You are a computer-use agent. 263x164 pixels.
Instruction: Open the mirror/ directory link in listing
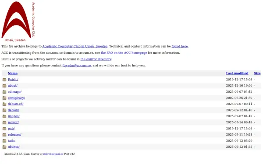(13, 122)
